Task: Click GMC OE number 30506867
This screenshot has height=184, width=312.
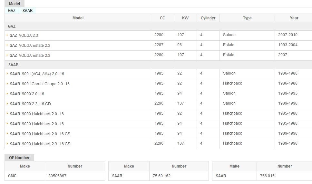Action: [x=57, y=176]
